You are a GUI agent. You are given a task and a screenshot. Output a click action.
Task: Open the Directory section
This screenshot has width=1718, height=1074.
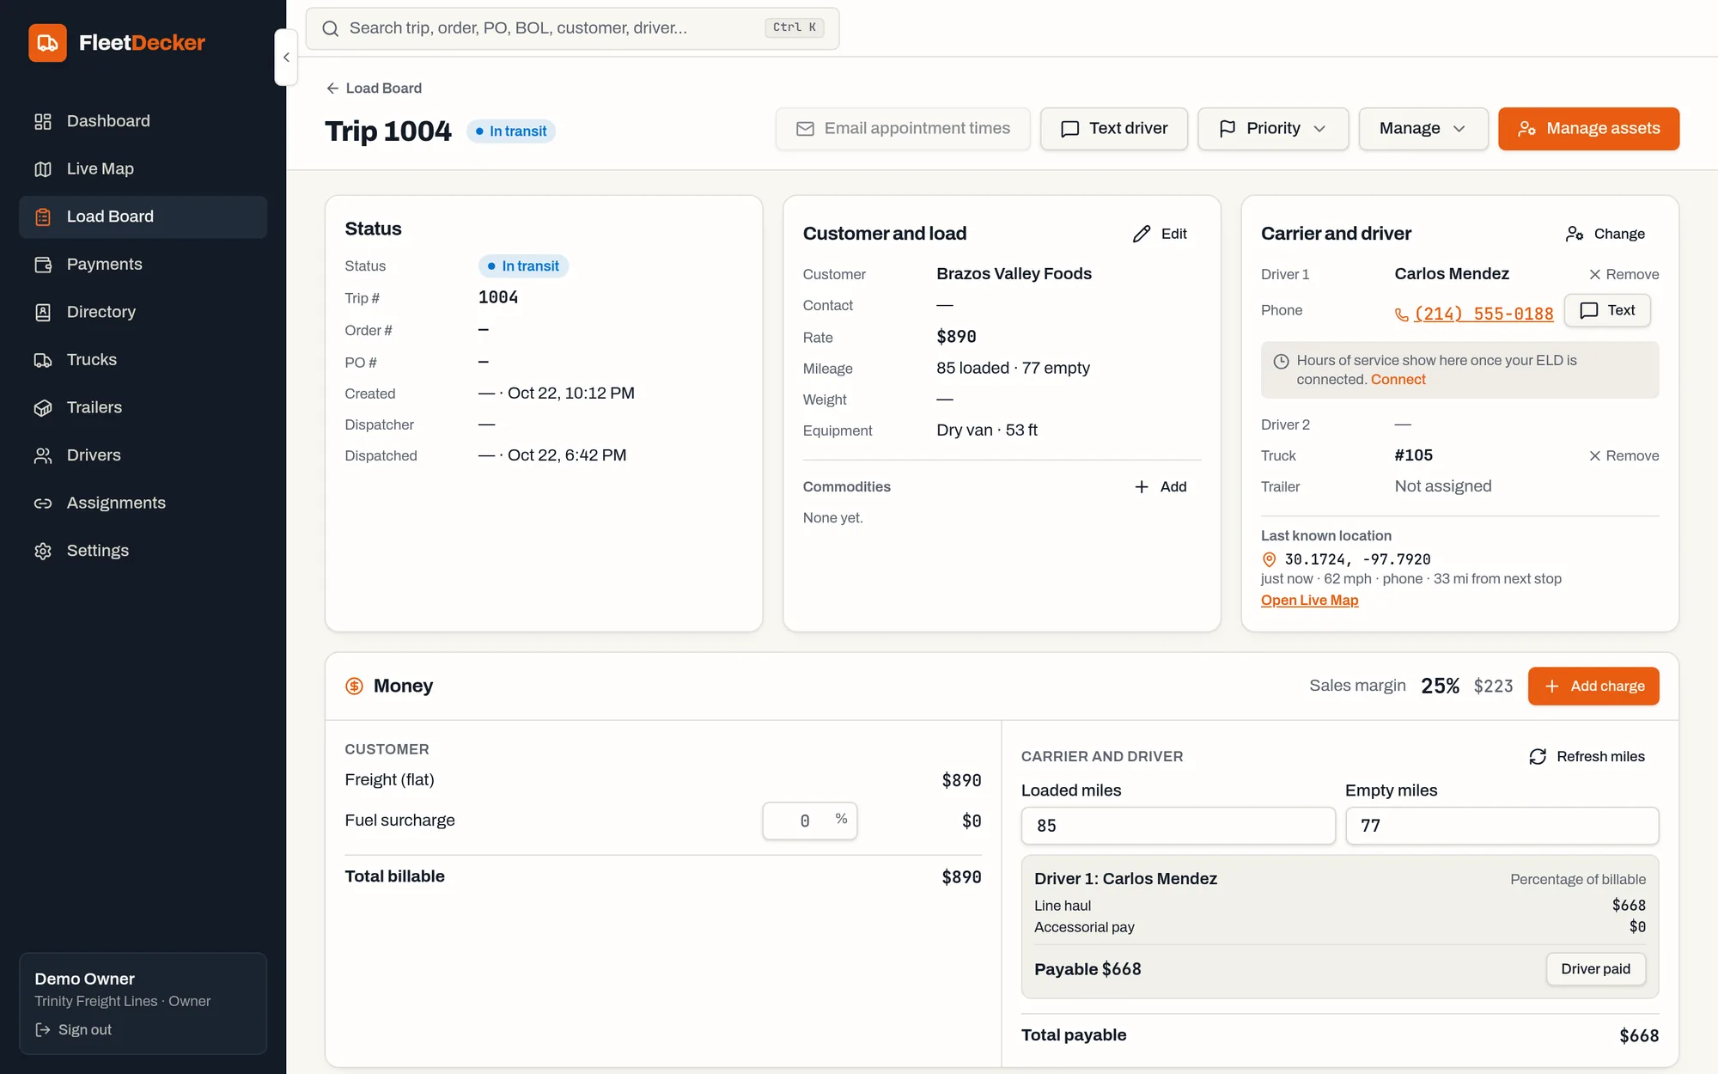click(143, 313)
